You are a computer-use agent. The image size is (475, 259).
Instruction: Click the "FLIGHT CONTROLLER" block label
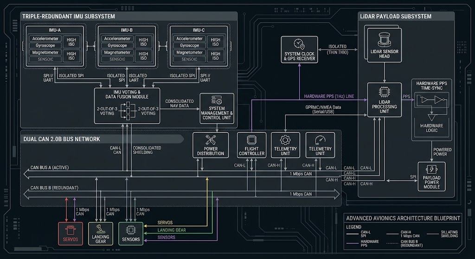(x=251, y=151)
